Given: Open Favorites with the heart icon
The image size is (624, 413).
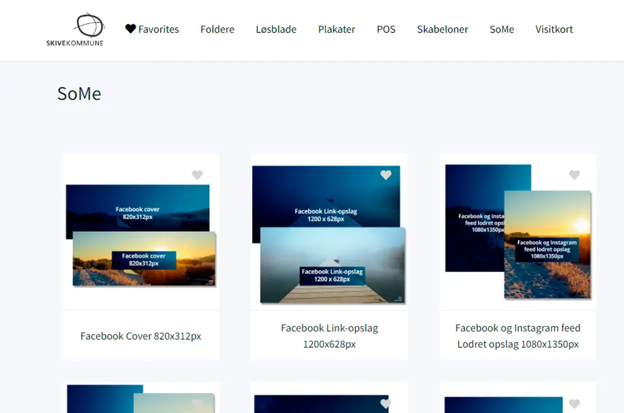Looking at the screenshot, I should (x=152, y=29).
